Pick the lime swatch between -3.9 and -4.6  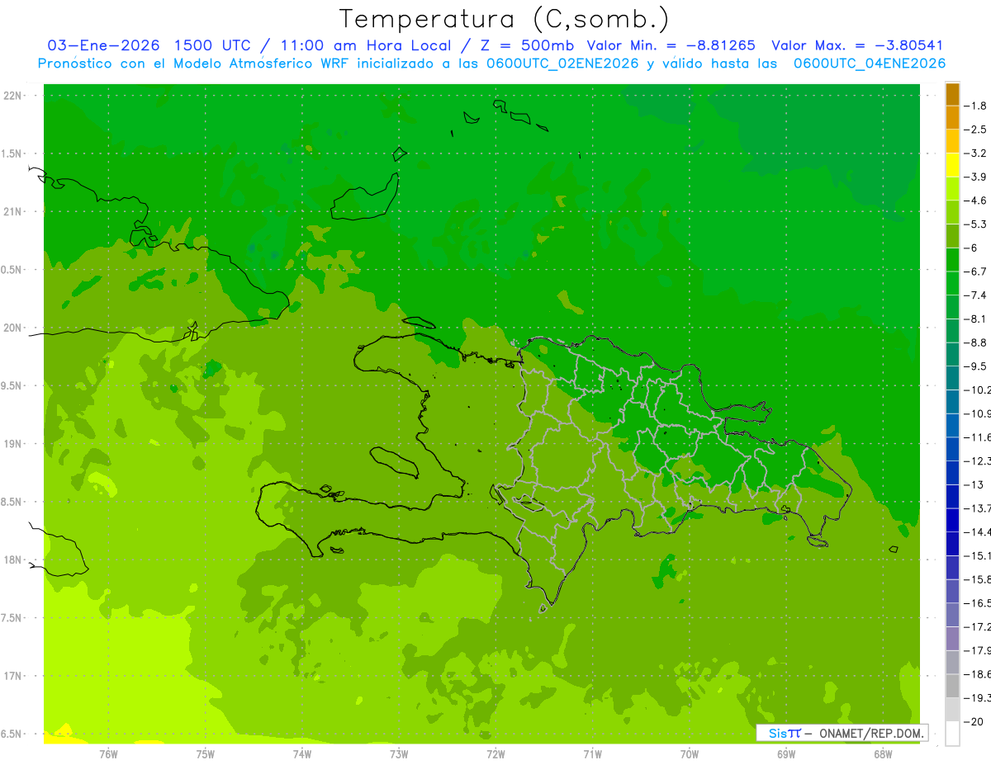[952, 189]
